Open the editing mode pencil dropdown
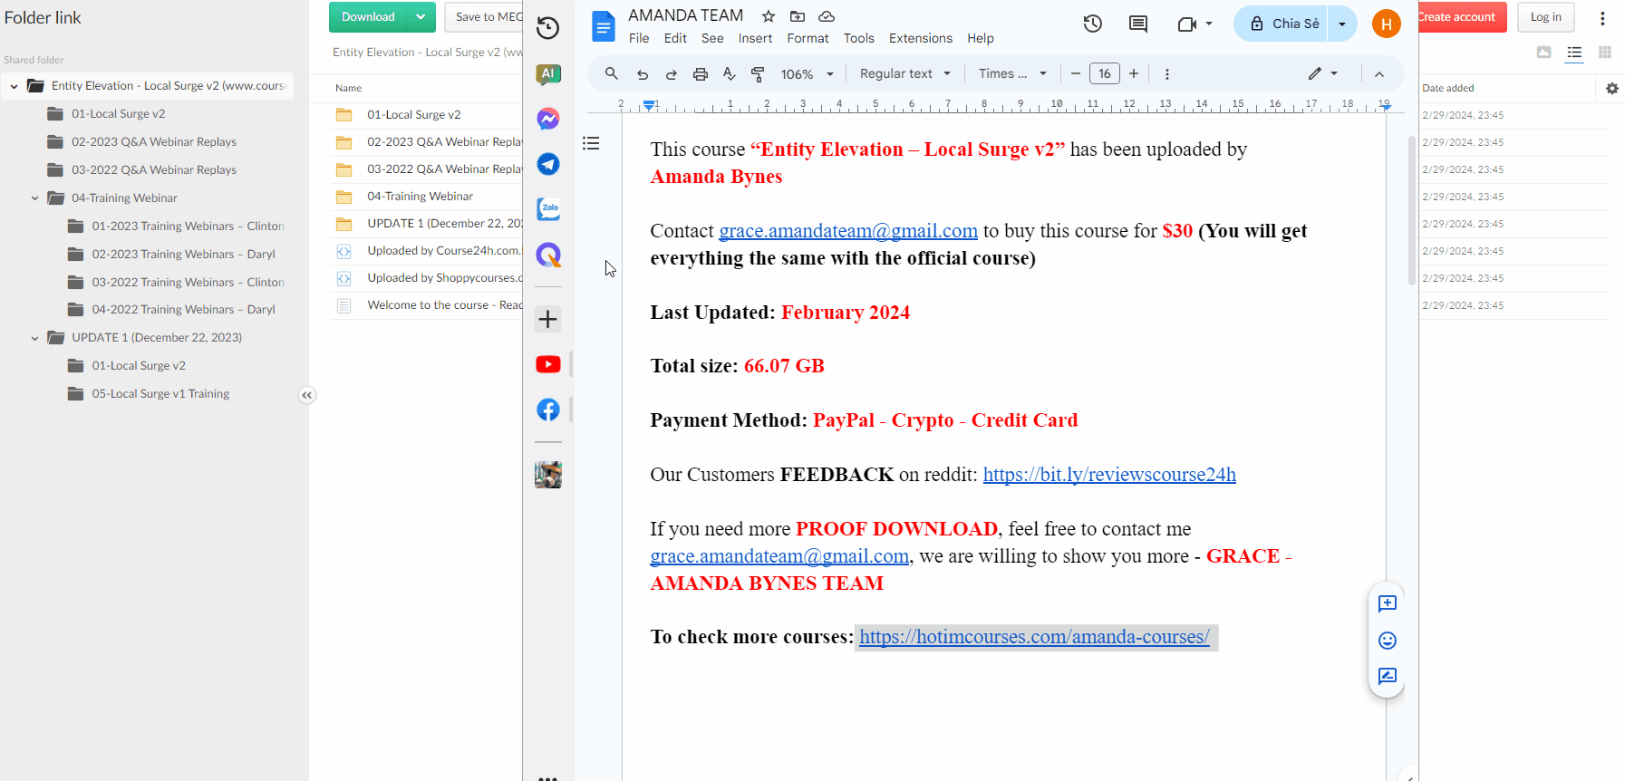Image resolution: width=1625 pixels, height=781 pixels. point(1323,74)
